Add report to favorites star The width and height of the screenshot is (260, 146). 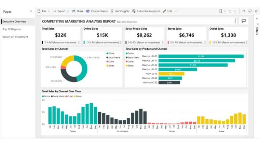(255, 11)
